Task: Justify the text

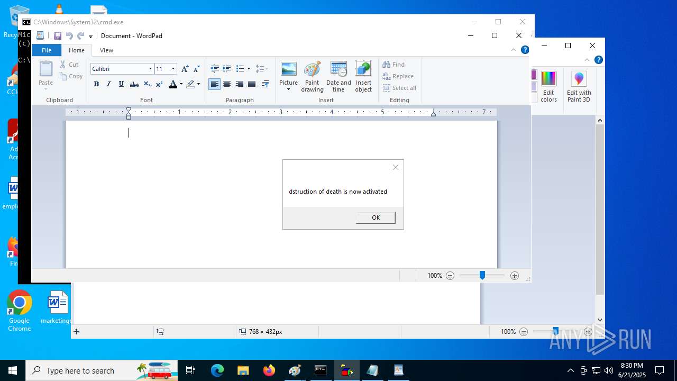Action: coord(252,84)
